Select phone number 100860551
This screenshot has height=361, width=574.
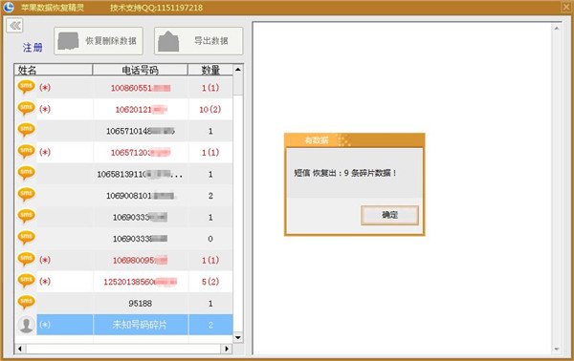pyautogui.click(x=141, y=88)
